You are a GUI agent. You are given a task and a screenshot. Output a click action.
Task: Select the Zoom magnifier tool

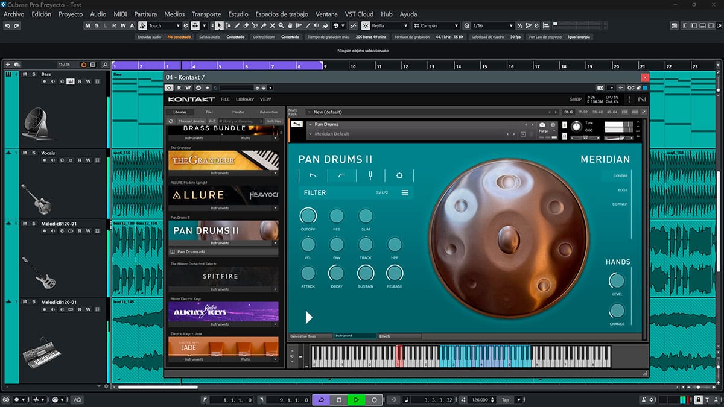click(x=282, y=26)
